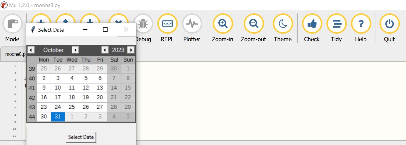
Task: Run Check with thumbs-up icon
Action: tap(312, 24)
